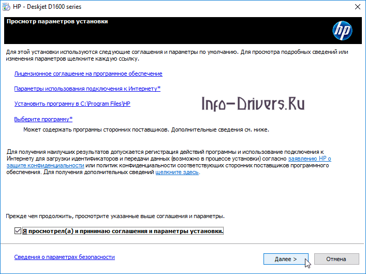The image size is (366, 274).
Task: Click the 'щелкните здесь' link
Action: [177, 172]
